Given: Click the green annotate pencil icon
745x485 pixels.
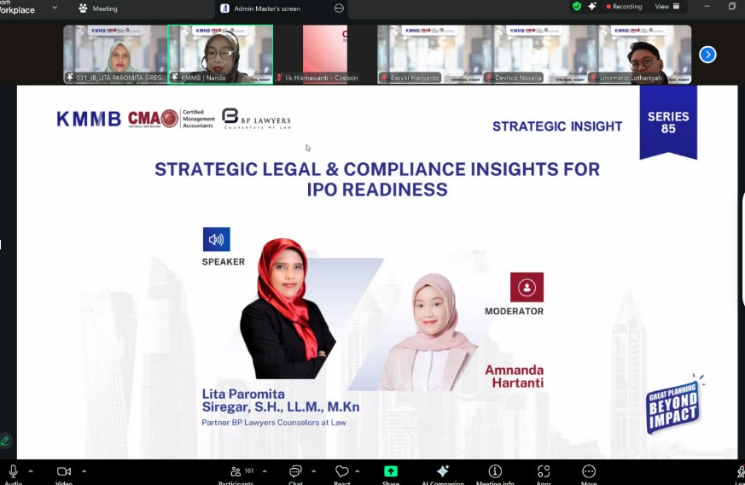Looking at the screenshot, I should click(5, 441).
